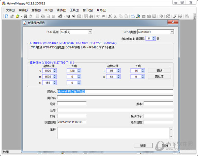
Task: Click the 公司 text field
Action: 115,110
